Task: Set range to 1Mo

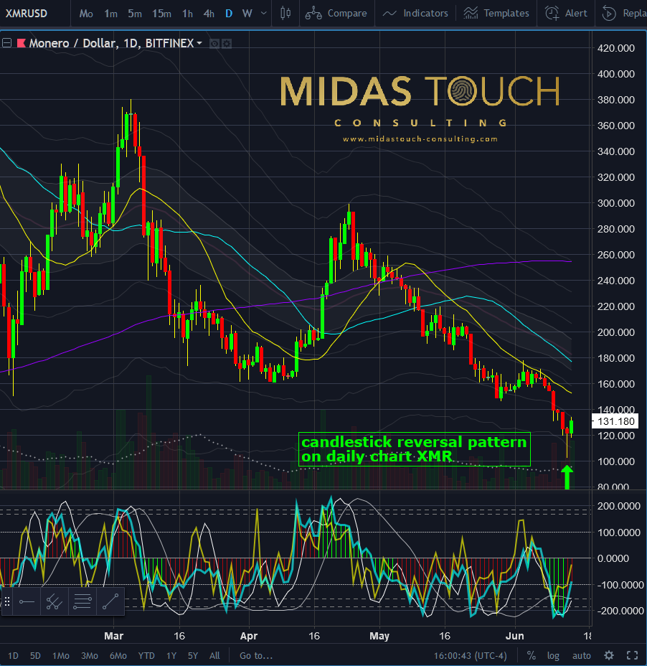Action: [61, 655]
